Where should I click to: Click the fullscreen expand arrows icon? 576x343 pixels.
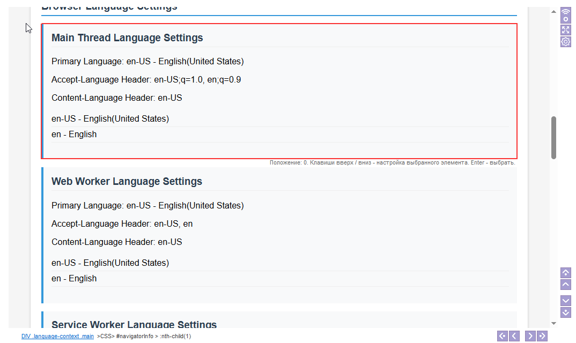[x=565, y=29]
